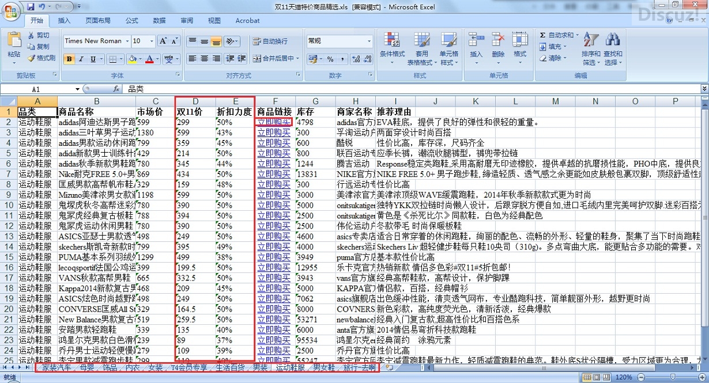709x383 pixels.
Task: Select column D header
Action: 195,101
